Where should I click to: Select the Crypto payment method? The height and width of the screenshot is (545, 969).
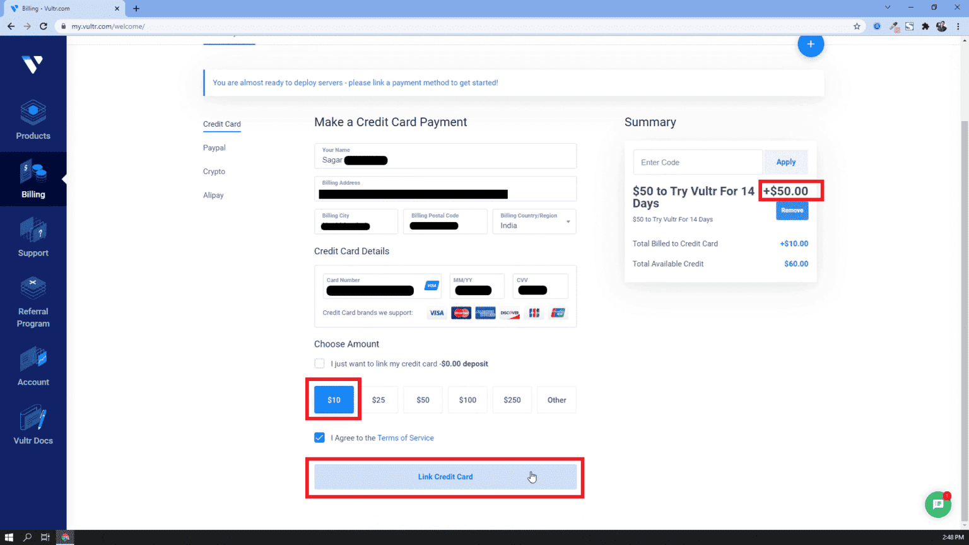pyautogui.click(x=214, y=172)
